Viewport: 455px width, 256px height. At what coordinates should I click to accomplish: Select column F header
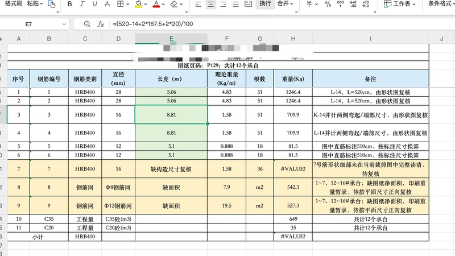226,39
